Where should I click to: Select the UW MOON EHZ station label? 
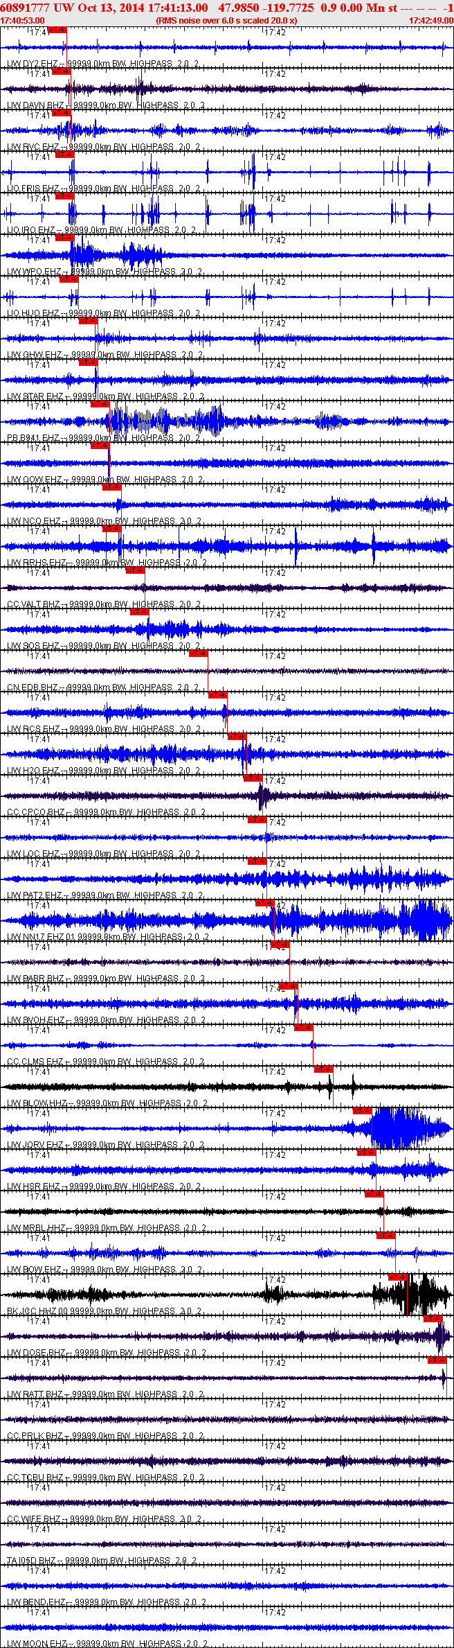point(37,1644)
